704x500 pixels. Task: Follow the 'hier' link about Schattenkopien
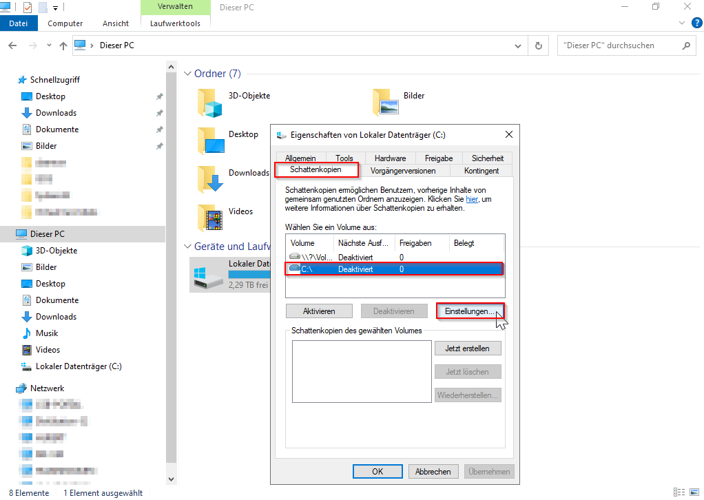pyautogui.click(x=472, y=199)
